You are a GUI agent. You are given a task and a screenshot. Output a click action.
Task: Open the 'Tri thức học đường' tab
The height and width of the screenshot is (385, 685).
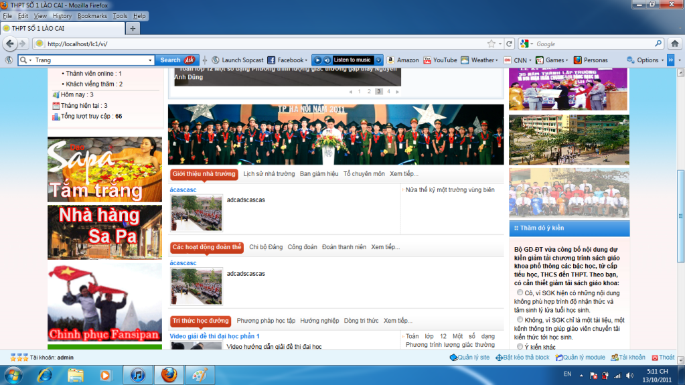tap(200, 321)
